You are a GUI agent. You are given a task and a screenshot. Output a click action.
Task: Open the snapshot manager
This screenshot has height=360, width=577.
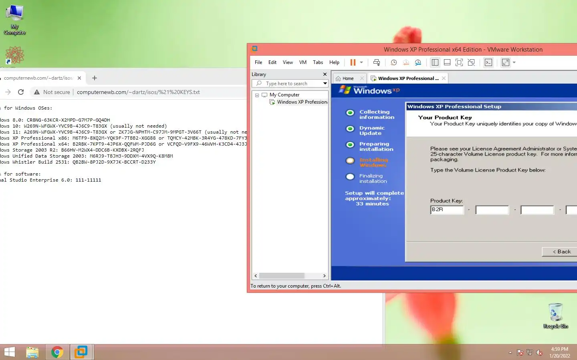pyautogui.click(x=418, y=62)
